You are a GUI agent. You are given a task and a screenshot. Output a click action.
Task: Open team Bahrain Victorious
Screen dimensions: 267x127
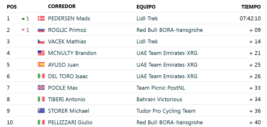pyautogui.click(x=159, y=99)
